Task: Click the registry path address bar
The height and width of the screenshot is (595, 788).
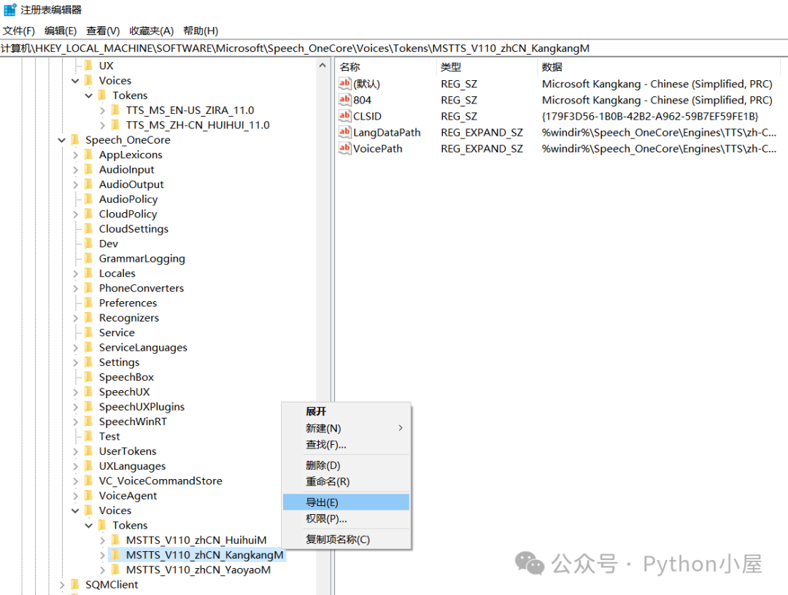Action: (x=394, y=48)
